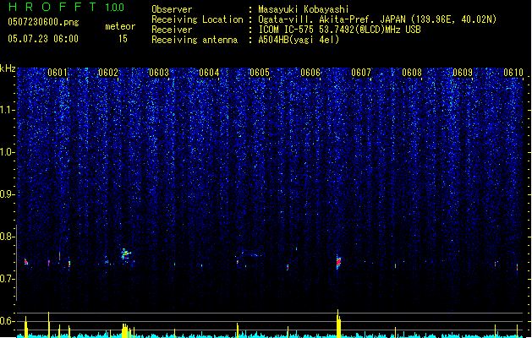Click the A504HB(yagi 4el) antenna text
This screenshot has width=532, height=338.
click(x=299, y=40)
